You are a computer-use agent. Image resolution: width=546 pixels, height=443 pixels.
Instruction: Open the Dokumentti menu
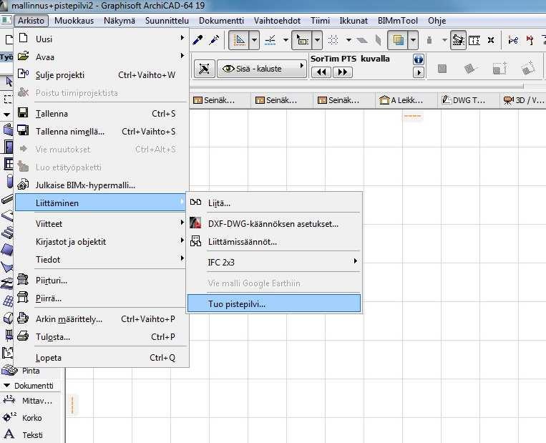click(221, 21)
